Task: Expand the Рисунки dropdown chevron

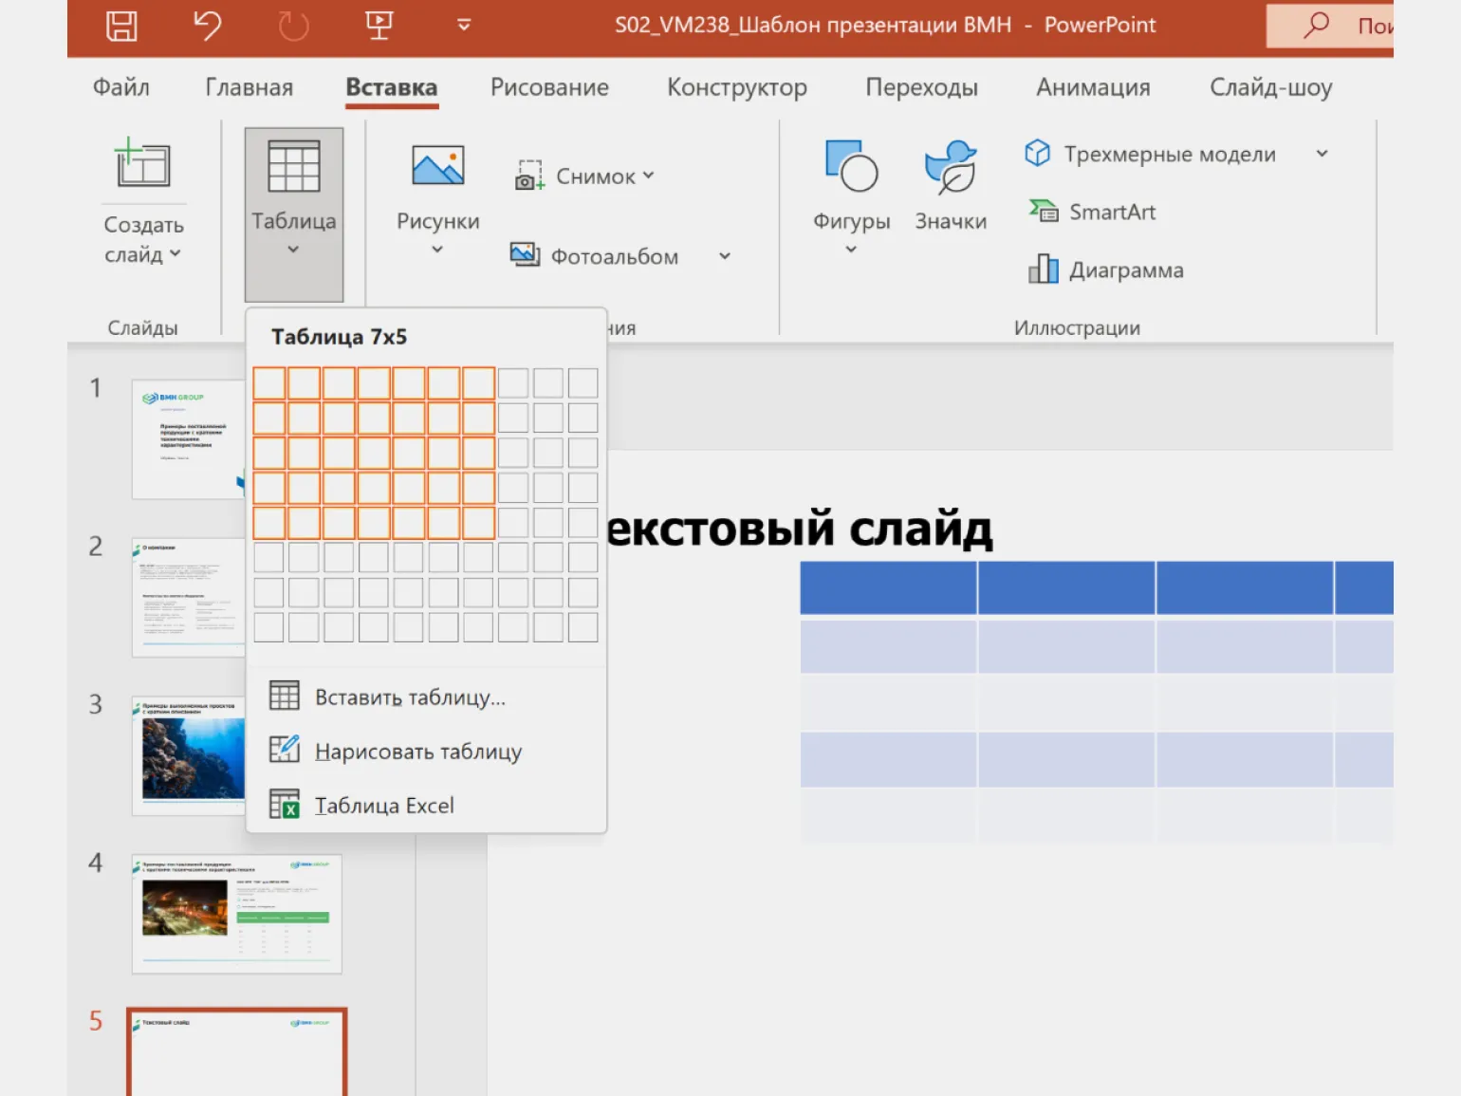Action: (x=437, y=250)
